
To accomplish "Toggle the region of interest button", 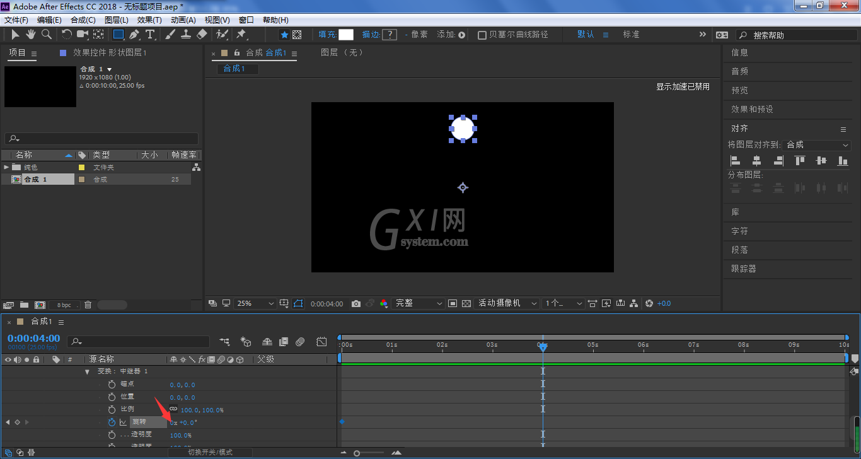I will pos(453,303).
